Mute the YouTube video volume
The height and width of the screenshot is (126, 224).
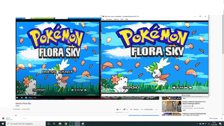click(x=26, y=98)
